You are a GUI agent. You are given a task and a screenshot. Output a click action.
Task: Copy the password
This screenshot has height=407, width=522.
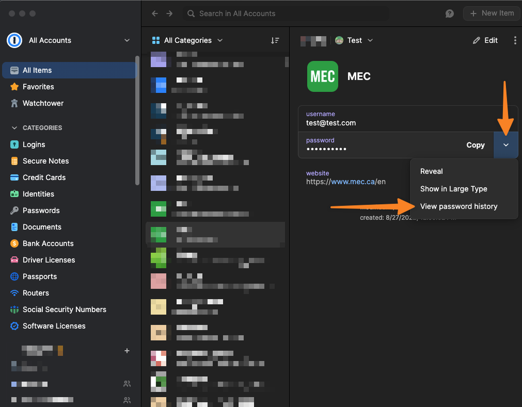tap(475, 145)
